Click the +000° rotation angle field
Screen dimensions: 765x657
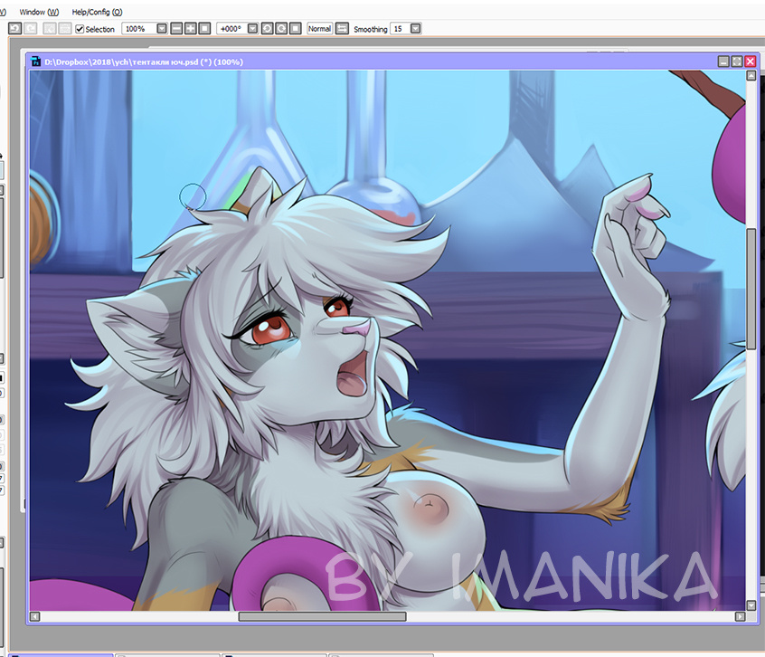[231, 29]
